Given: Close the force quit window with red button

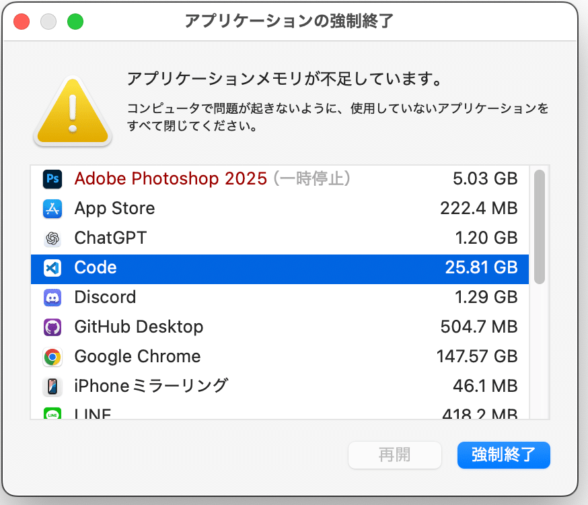Looking at the screenshot, I should (x=22, y=22).
